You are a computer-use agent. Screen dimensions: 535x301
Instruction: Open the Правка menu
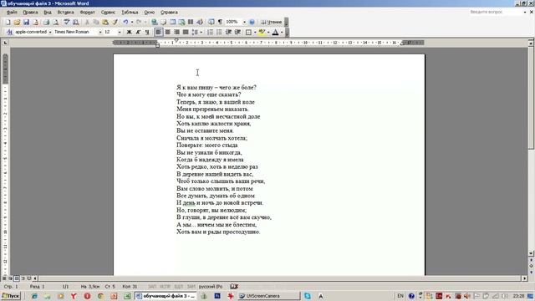[x=30, y=12]
